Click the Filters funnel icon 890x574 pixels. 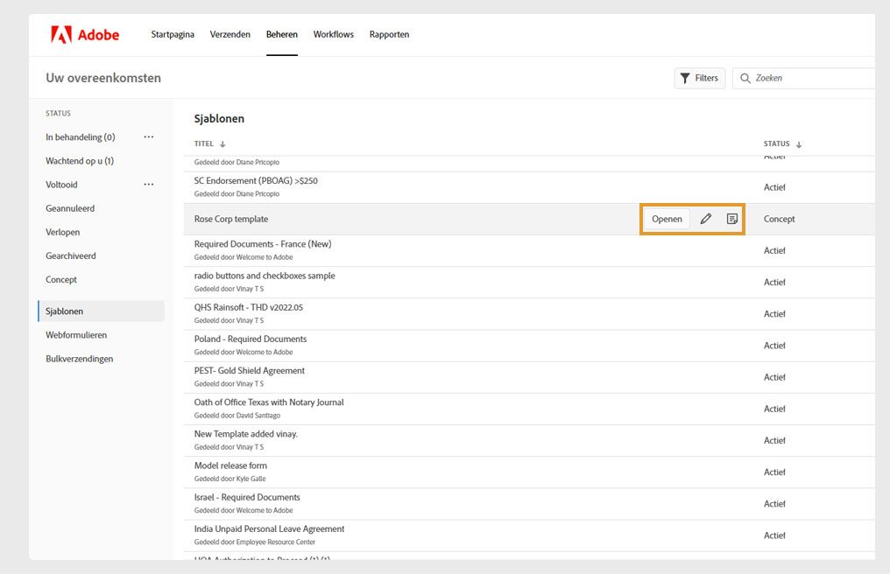[x=685, y=79]
